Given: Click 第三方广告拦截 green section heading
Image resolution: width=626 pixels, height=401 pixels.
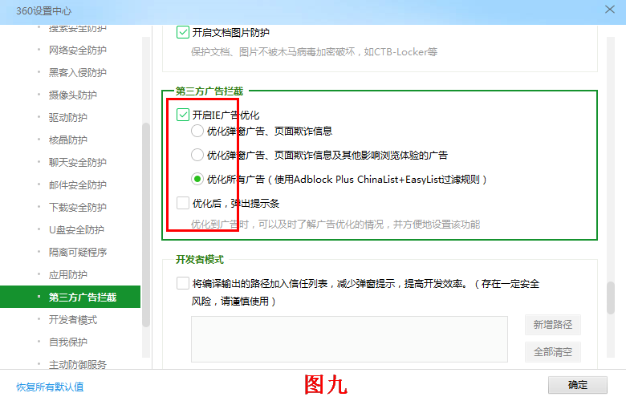Looking at the screenshot, I should coord(209,91).
